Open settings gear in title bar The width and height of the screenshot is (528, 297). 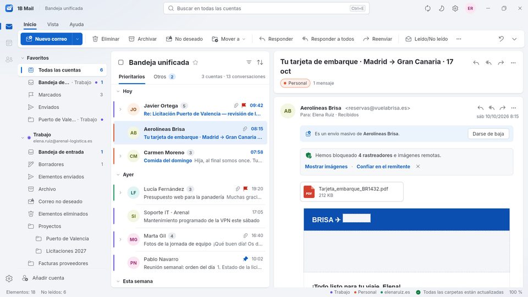455,8
